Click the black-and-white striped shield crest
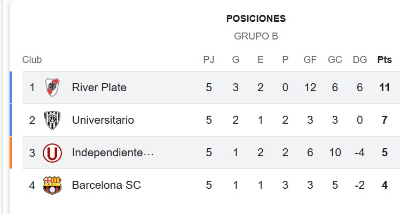Screen dimensions: 400x224 coord(52,120)
